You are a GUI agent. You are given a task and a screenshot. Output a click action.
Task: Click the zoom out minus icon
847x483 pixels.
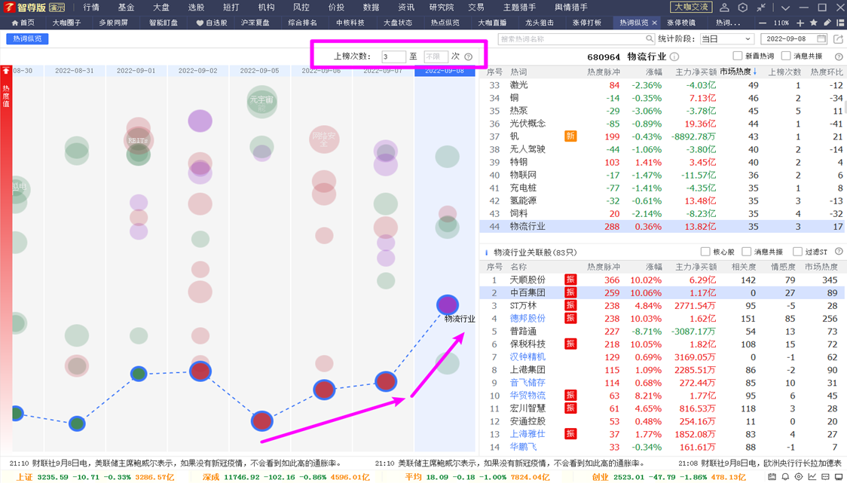(x=762, y=23)
